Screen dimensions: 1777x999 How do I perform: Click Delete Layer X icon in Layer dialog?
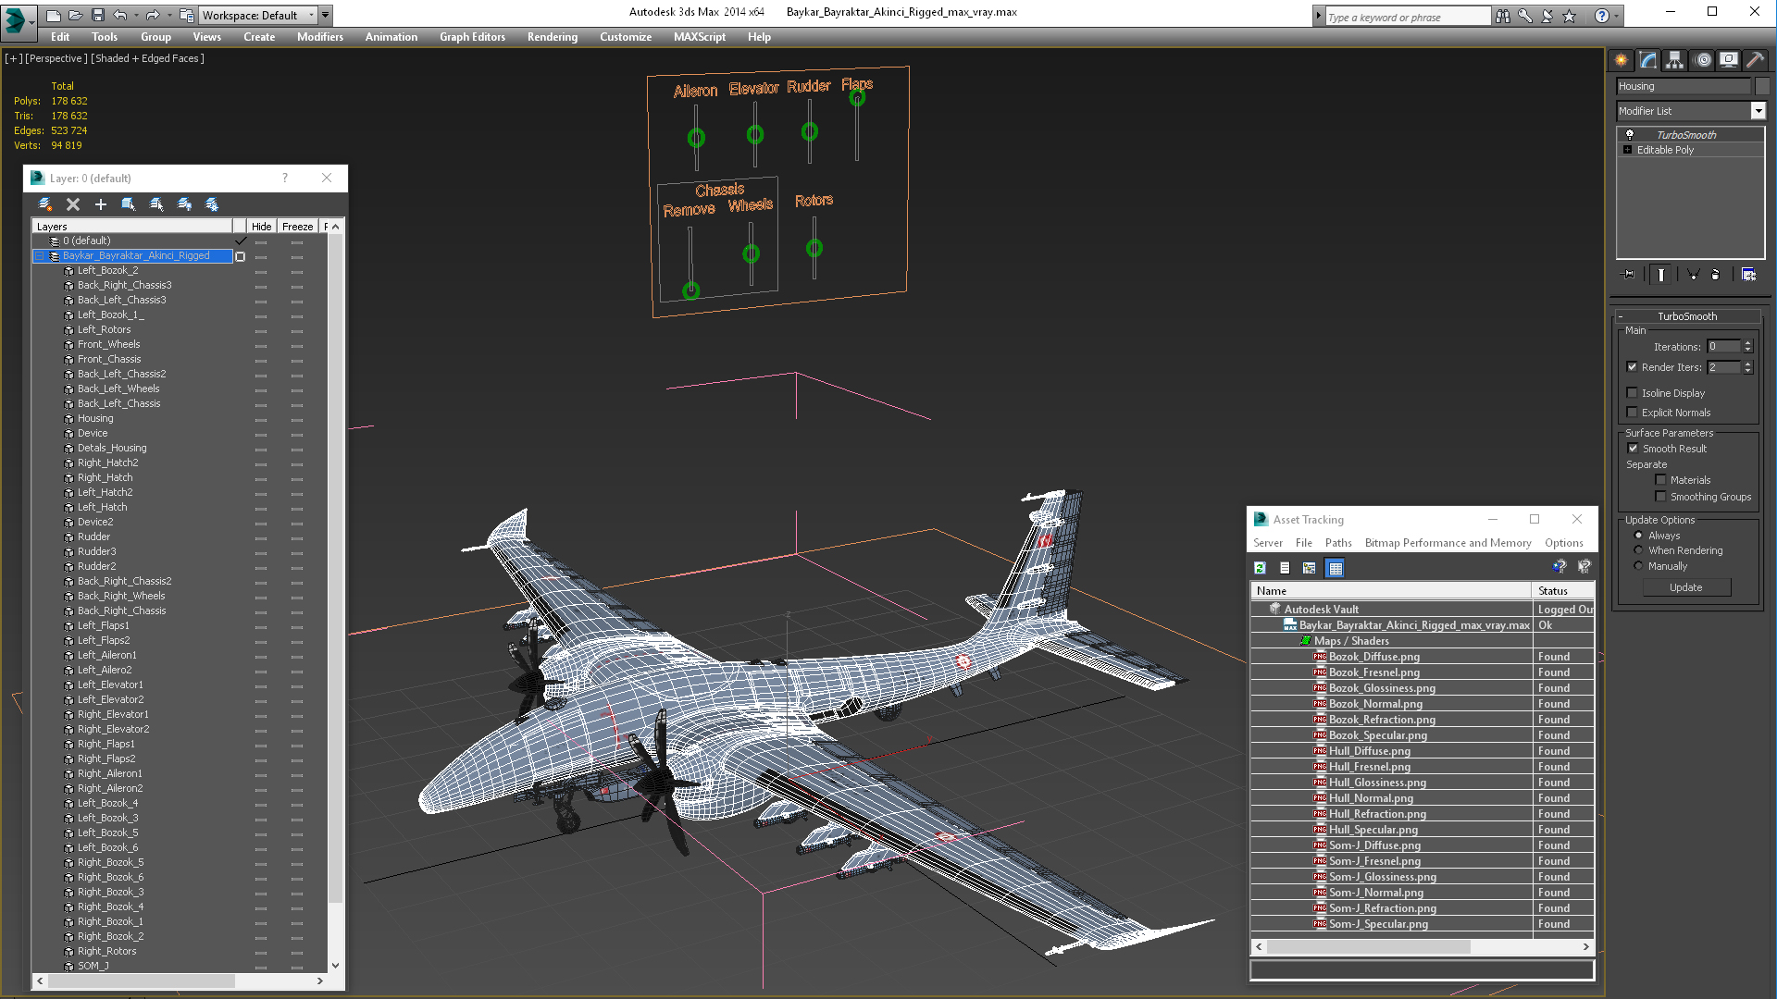click(73, 204)
